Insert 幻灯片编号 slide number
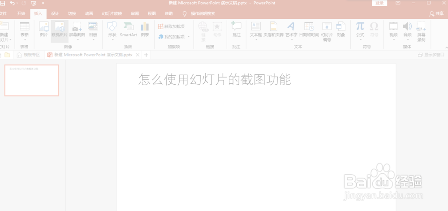This screenshot has height=211, width=448. pos(327,32)
